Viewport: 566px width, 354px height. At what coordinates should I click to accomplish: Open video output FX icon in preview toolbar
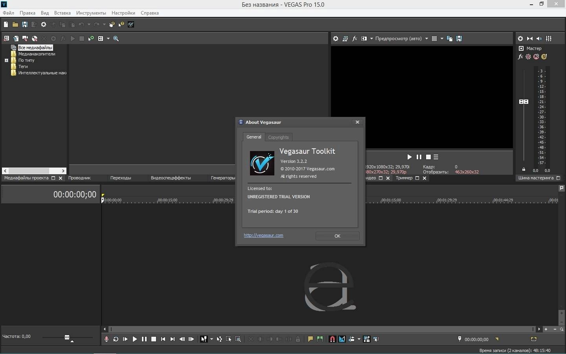point(355,39)
